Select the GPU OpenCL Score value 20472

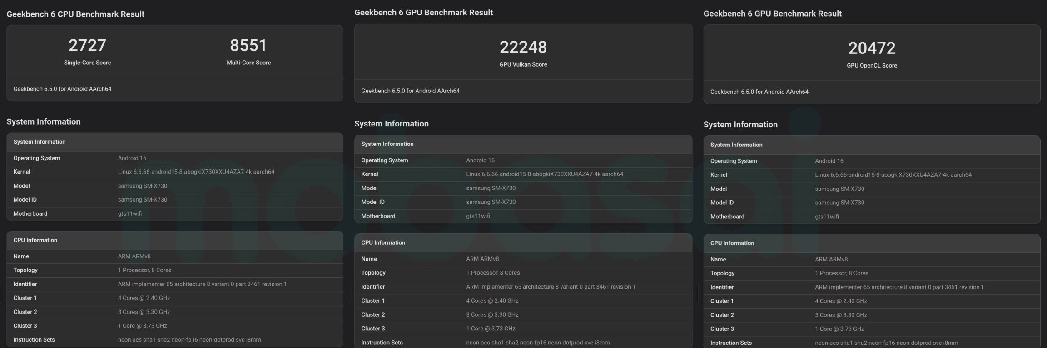[872, 48]
